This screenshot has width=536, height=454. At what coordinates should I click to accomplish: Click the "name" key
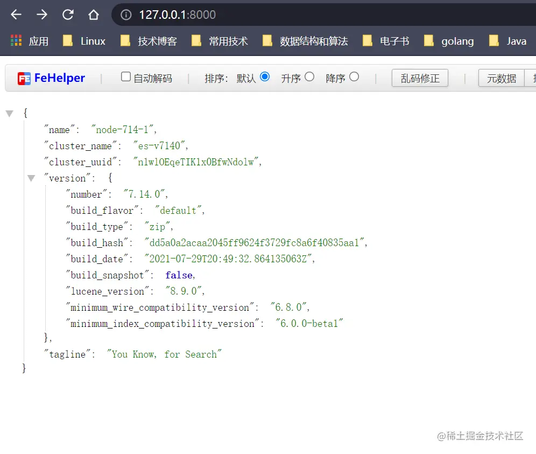(60, 130)
